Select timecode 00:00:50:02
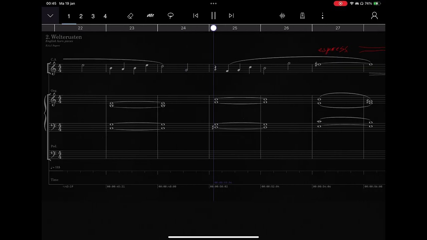Image resolution: width=427 pixels, height=240 pixels. pos(219,187)
